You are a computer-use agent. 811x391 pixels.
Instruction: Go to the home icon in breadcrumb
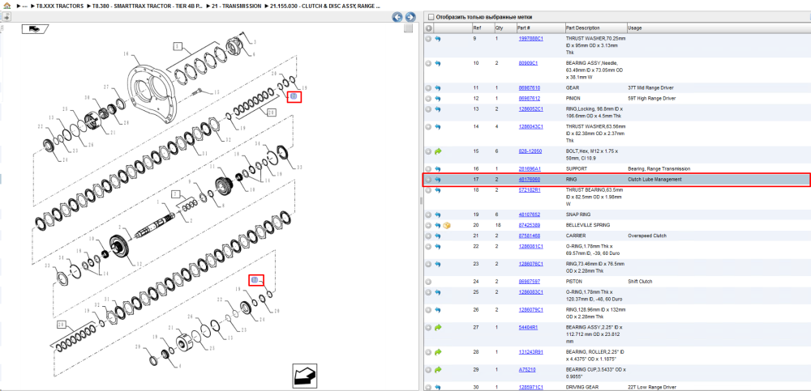7,6
